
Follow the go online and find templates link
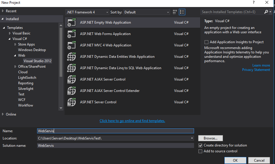point(132,121)
